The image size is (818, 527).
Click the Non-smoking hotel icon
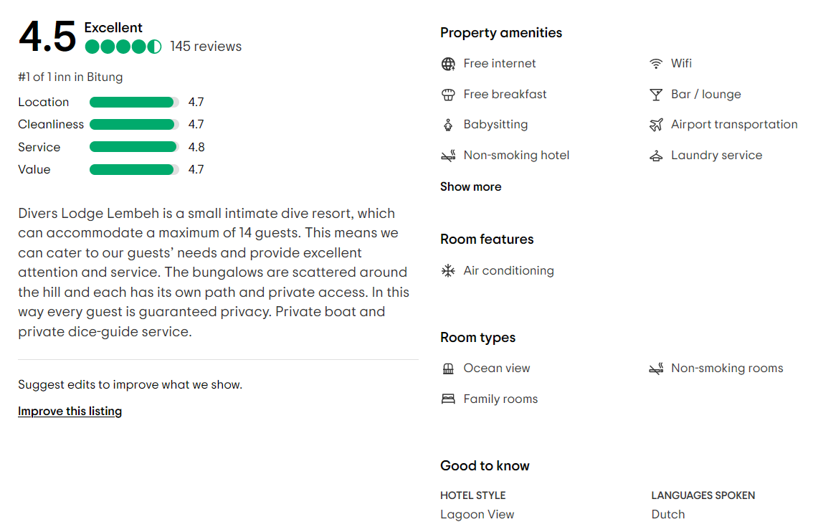pyautogui.click(x=448, y=156)
